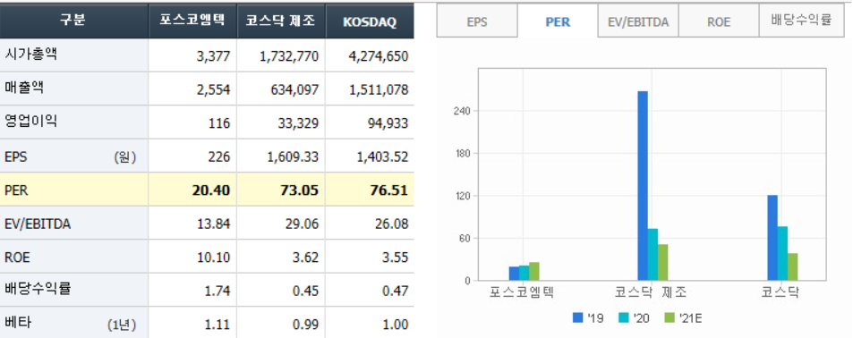853x338 pixels.
Task: Click the KOSDAQ column header
Action: tap(370, 21)
